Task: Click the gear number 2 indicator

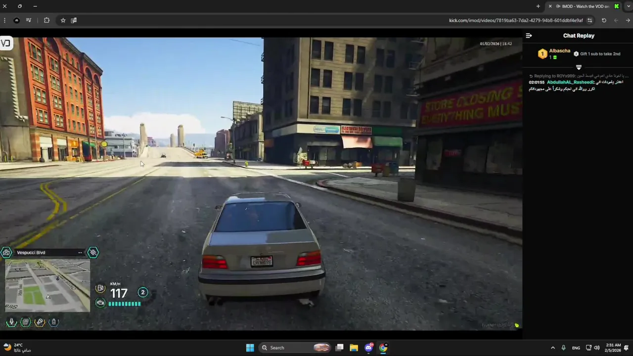Action: (x=143, y=292)
